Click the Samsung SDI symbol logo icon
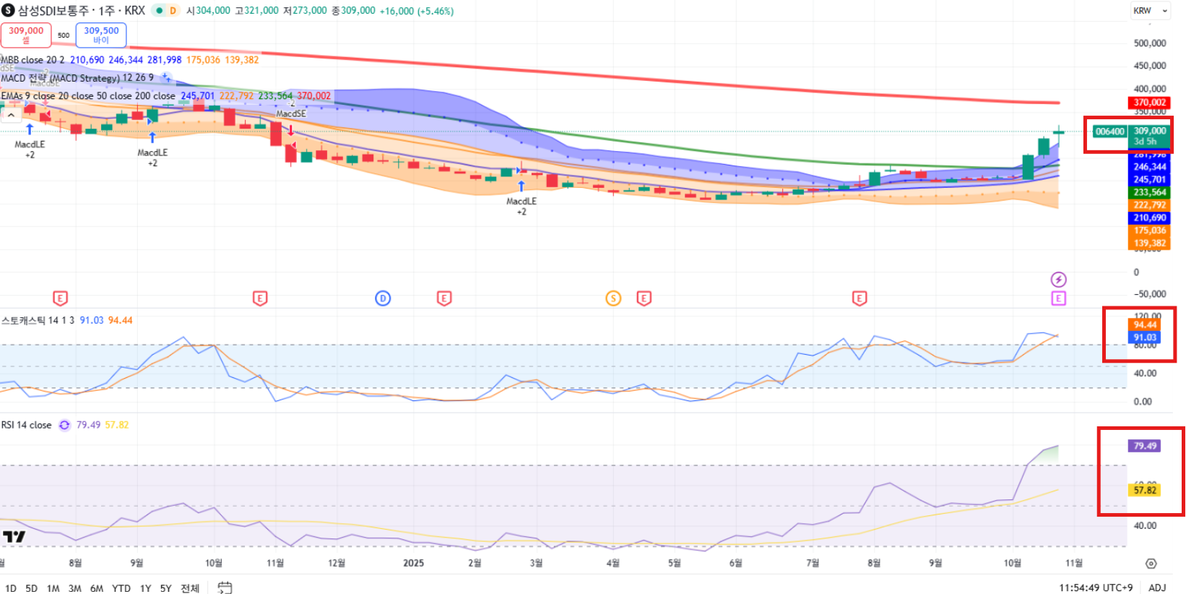Image resolution: width=1186 pixels, height=594 pixels. pos(9,10)
